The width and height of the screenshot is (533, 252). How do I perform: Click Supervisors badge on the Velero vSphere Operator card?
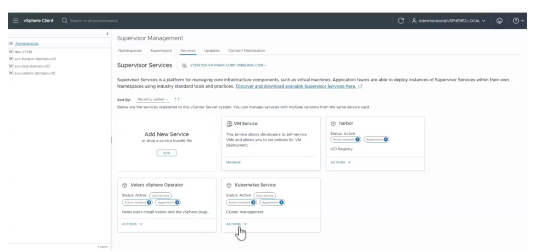pyautogui.click(x=168, y=203)
